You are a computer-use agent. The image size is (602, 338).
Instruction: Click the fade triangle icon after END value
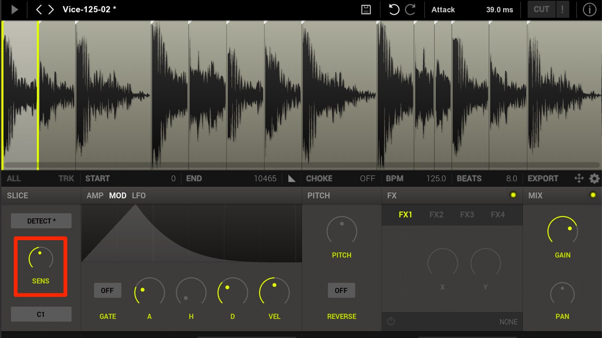click(292, 179)
